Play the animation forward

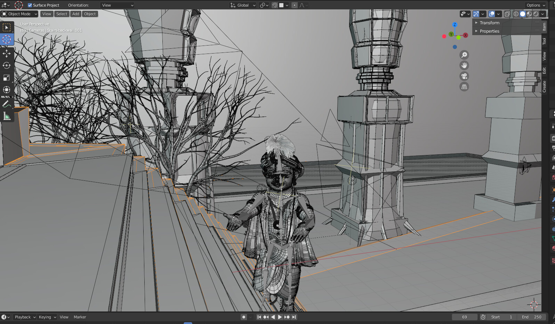(x=280, y=317)
